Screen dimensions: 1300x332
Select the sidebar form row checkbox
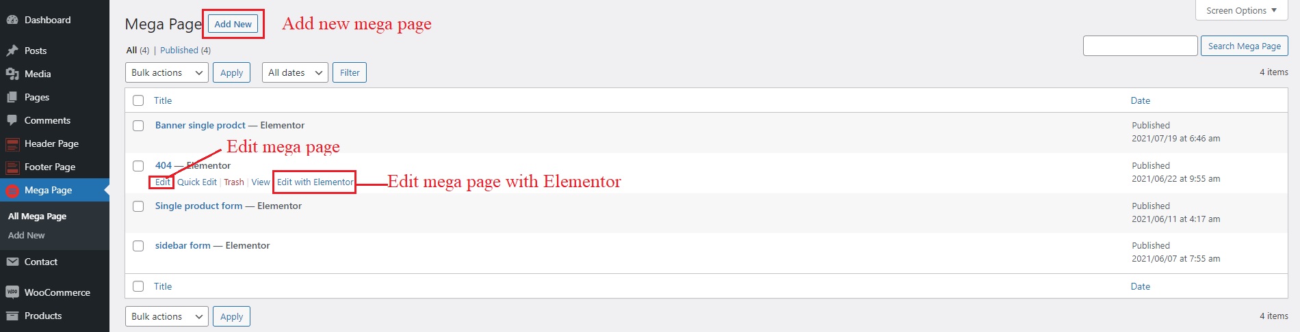[138, 246]
